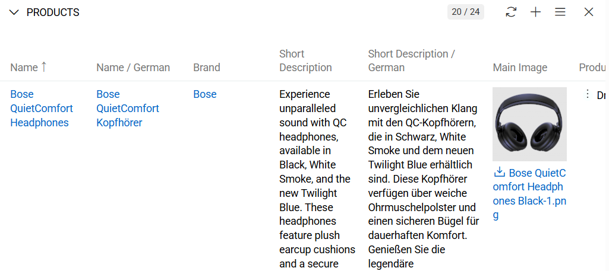Click the headphones product image thumbnail
609x271 pixels.
529,125
